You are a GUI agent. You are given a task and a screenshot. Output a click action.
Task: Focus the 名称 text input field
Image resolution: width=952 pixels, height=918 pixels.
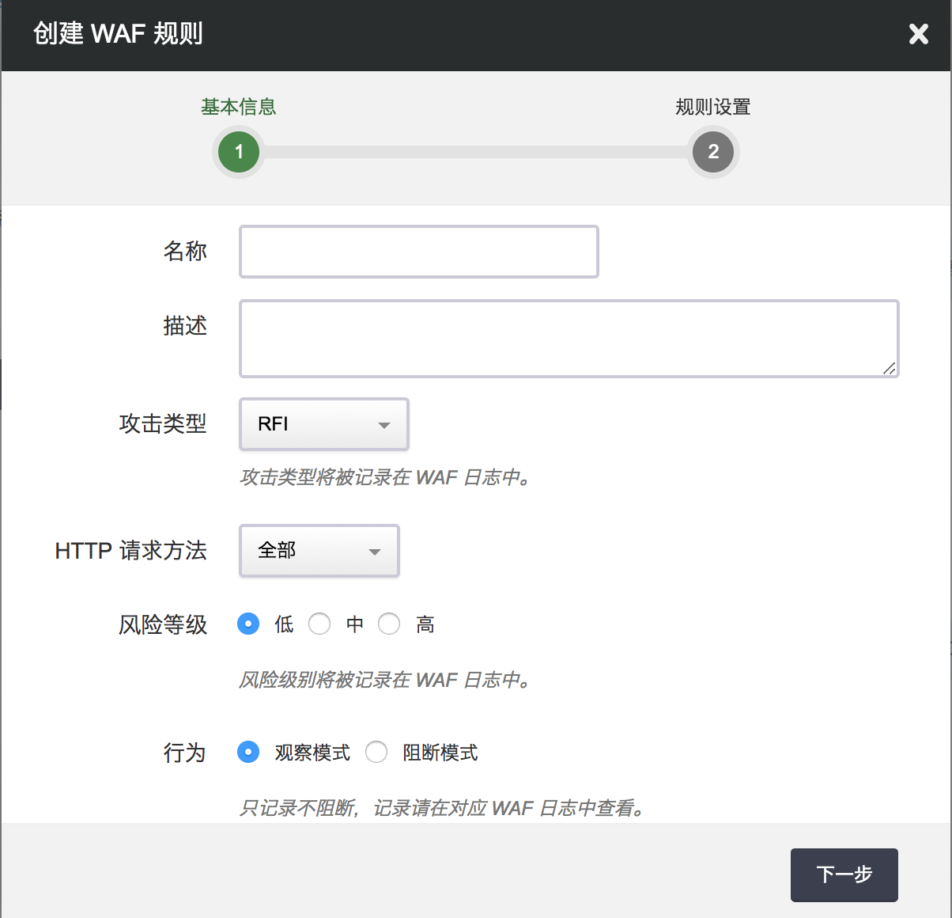tap(418, 252)
